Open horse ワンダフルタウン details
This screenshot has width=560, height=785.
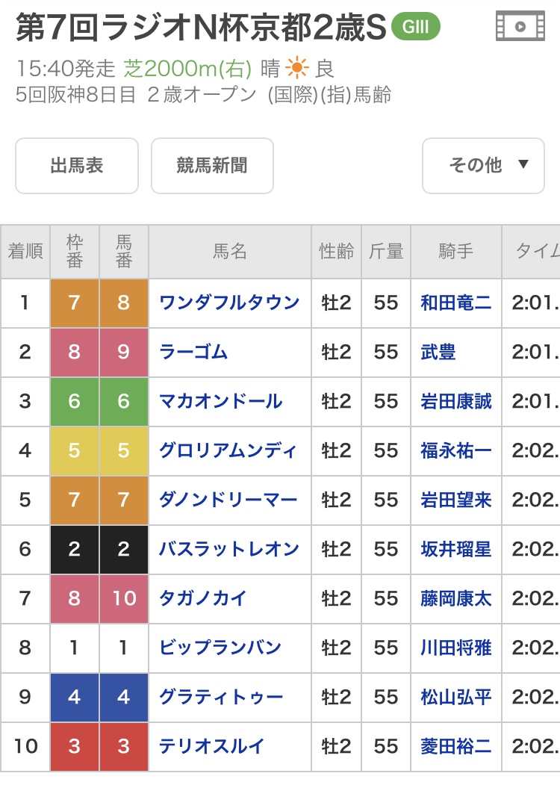pyautogui.click(x=229, y=303)
